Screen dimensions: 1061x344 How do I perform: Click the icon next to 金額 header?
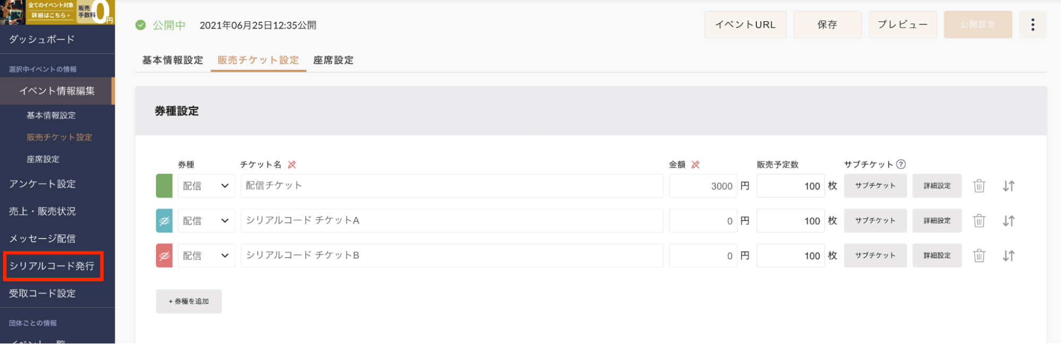[x=695, y=165]
